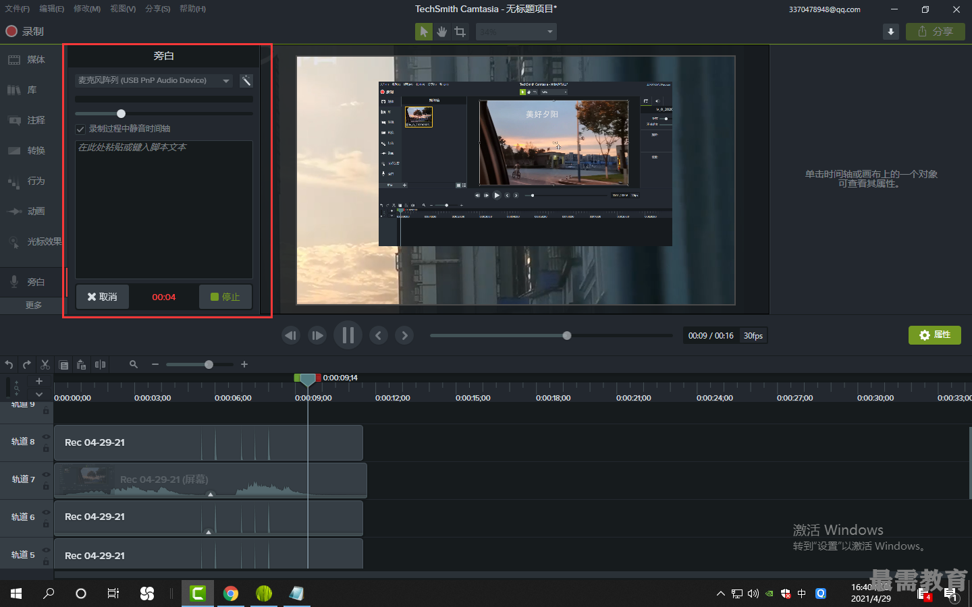Click the Windows Start button

(16, 594)
